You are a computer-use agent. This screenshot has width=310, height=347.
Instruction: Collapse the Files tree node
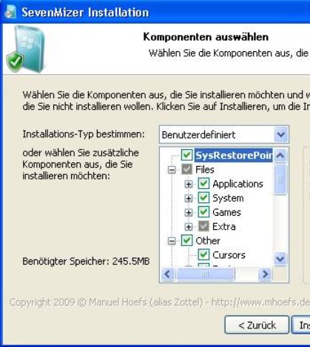pyautogui.click(x=172, y=170)
